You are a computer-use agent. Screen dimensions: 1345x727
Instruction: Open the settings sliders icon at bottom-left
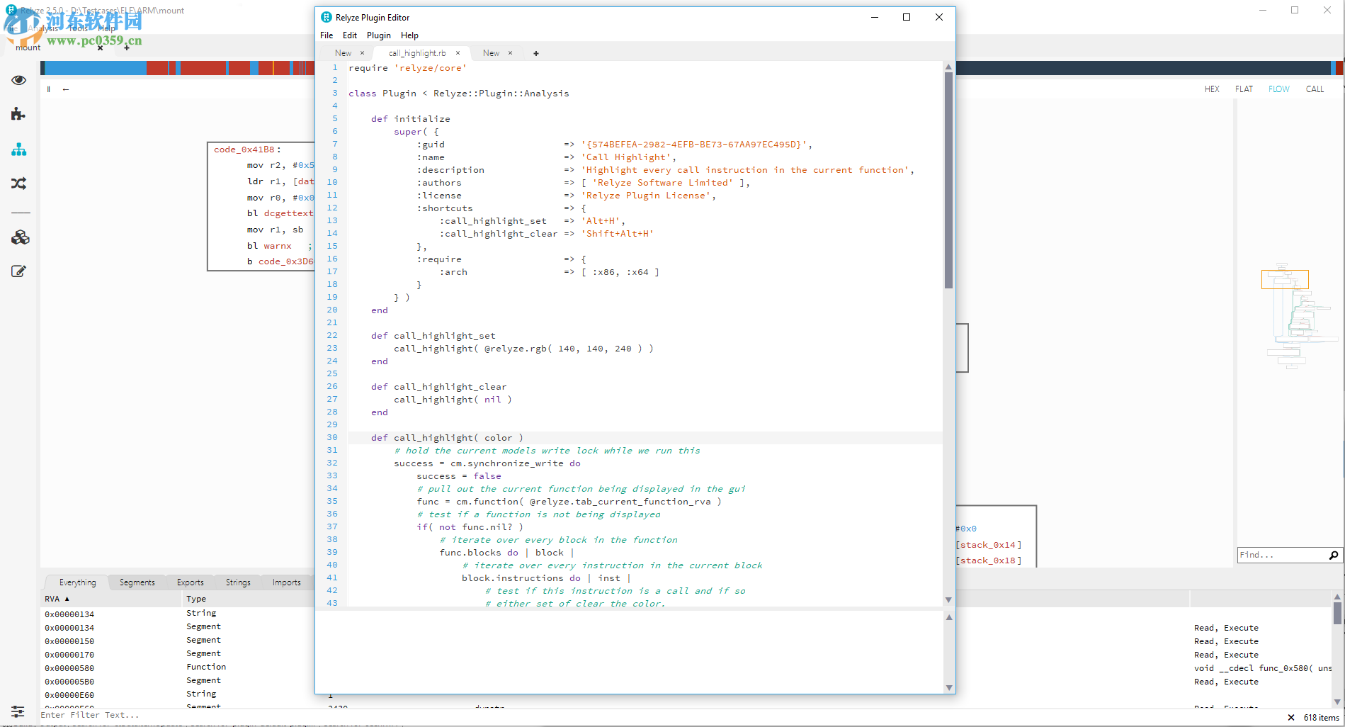click(x=18, y=711)
